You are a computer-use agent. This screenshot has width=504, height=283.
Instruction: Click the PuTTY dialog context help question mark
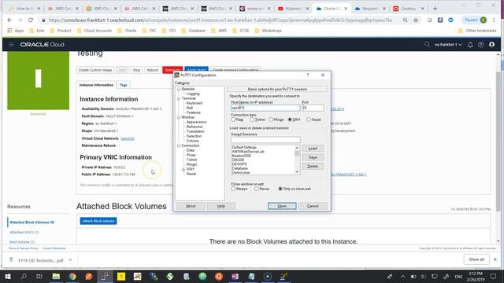point(308,75)
